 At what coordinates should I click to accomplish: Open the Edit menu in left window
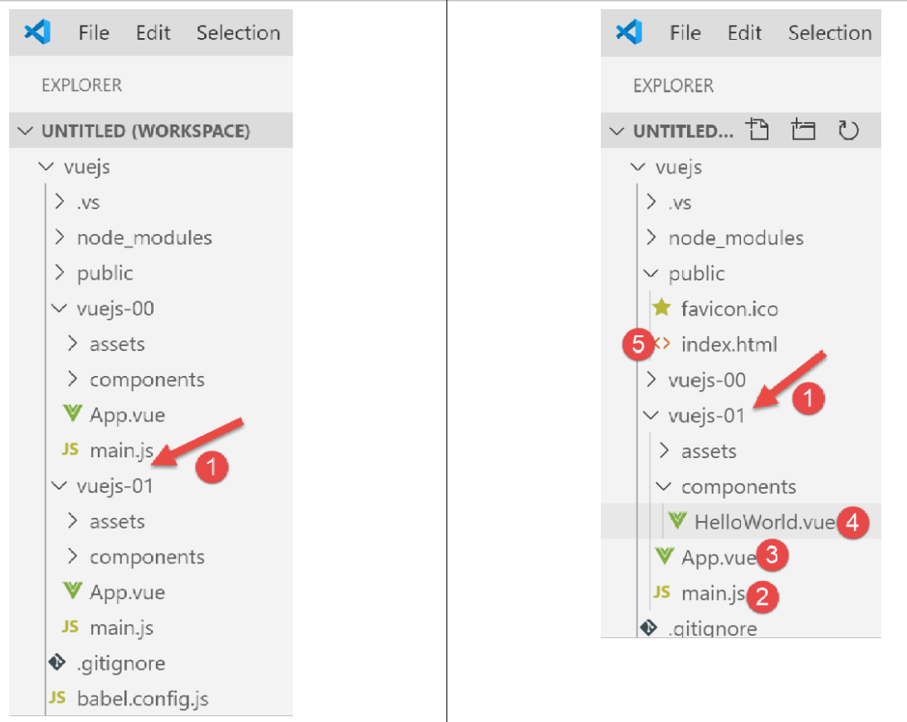[x=153, y=32]
